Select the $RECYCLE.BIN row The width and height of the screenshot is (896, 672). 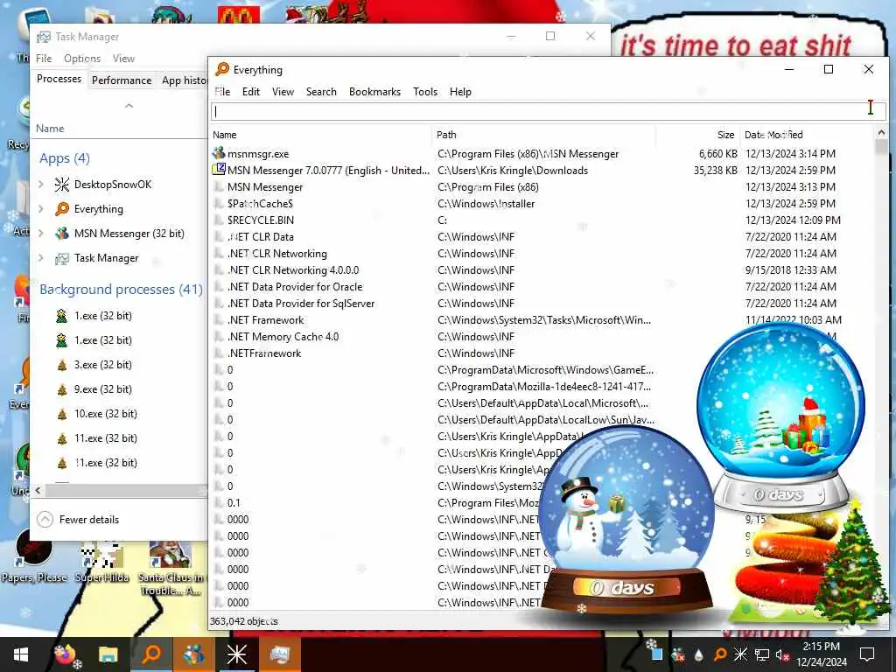[542, 220]
